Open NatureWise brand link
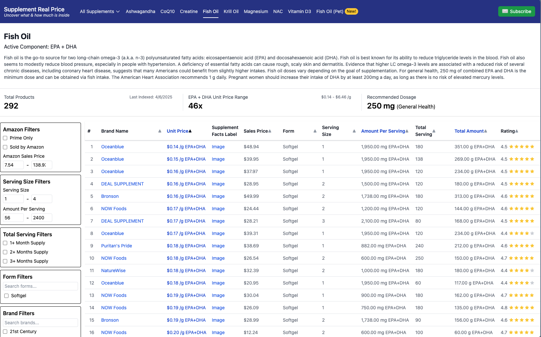This screenshot has height=337, width=541. pos(113,271)
